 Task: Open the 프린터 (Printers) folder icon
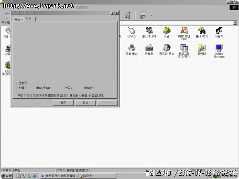pos(202,50)
